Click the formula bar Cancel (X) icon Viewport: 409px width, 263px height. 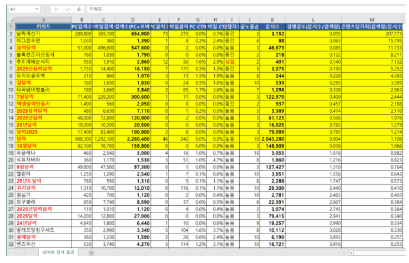pos(56,9)
